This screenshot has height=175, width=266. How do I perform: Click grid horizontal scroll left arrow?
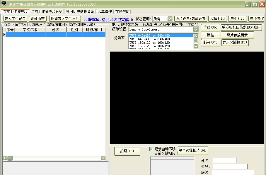tap(5, 158)
